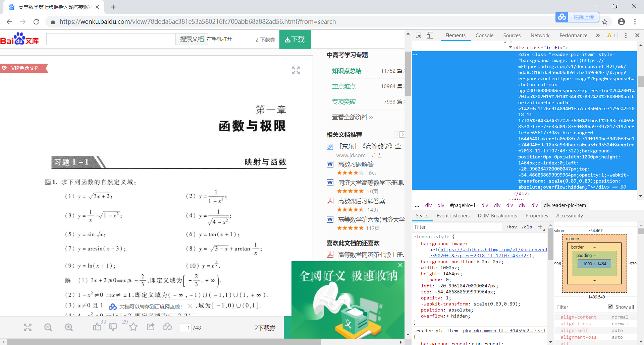This screenshot has width=644, height=345.
Task: Zoom in the document with plus magnifier
Action: 69,327
